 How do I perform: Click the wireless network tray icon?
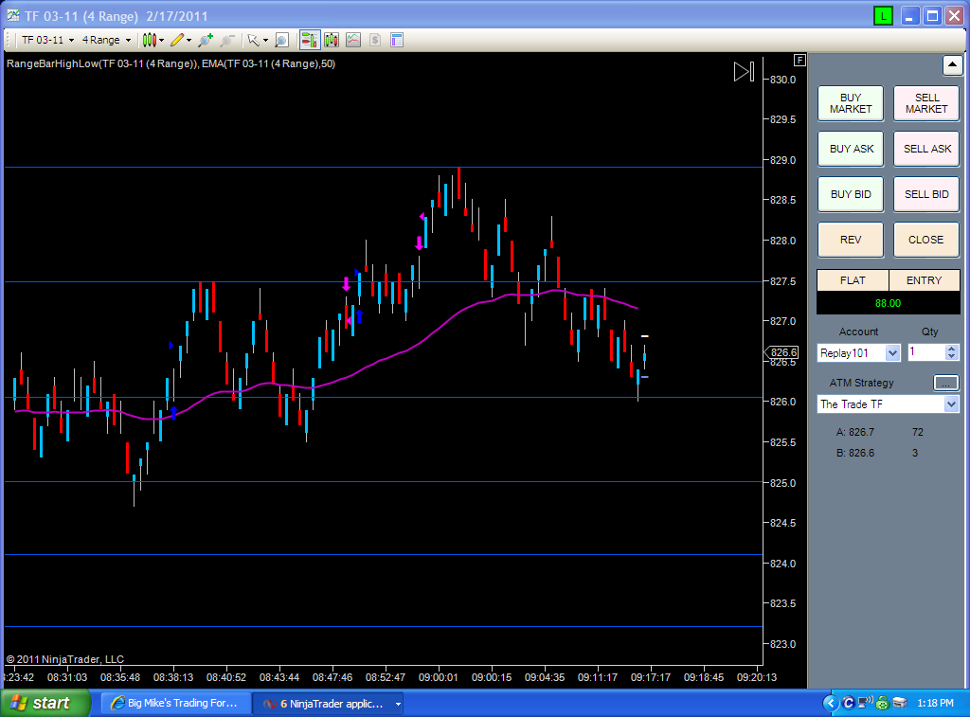coord(866,703)
